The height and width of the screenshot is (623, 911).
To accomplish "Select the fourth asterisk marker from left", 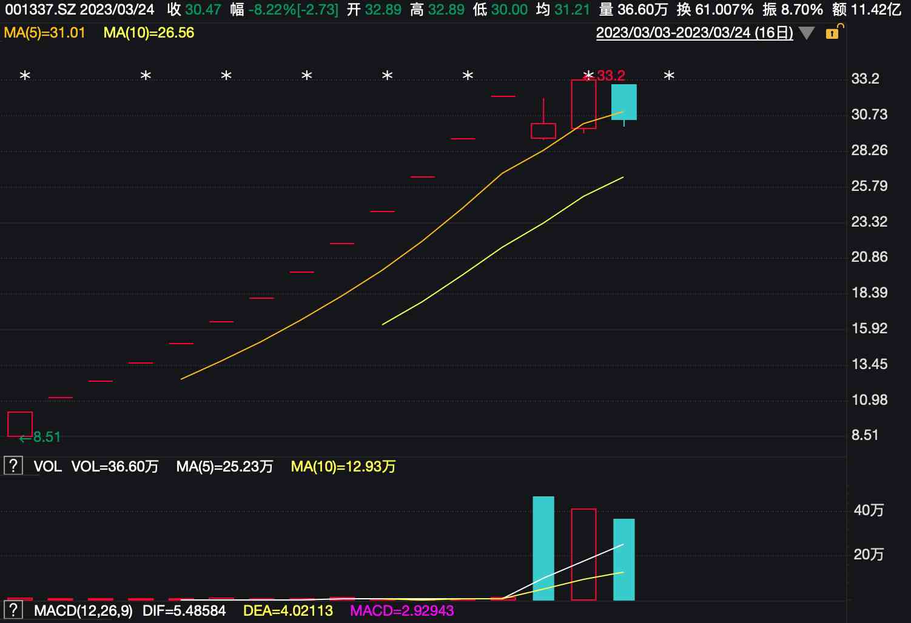I will point(307,76).
